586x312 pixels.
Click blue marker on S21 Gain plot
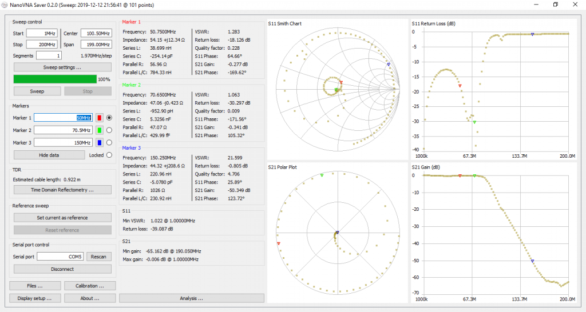532,261
